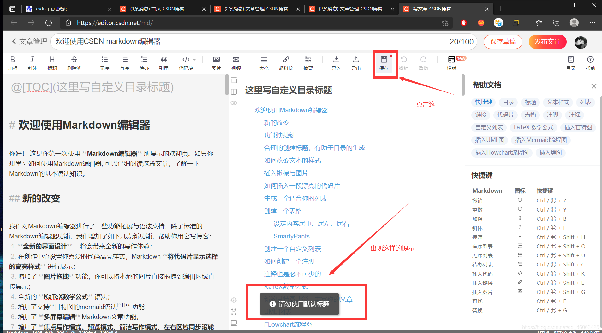Apply italic with 斜体 icon

pos(32,63)
